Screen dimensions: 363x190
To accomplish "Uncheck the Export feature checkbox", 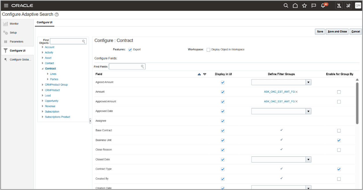I will 130,49.
